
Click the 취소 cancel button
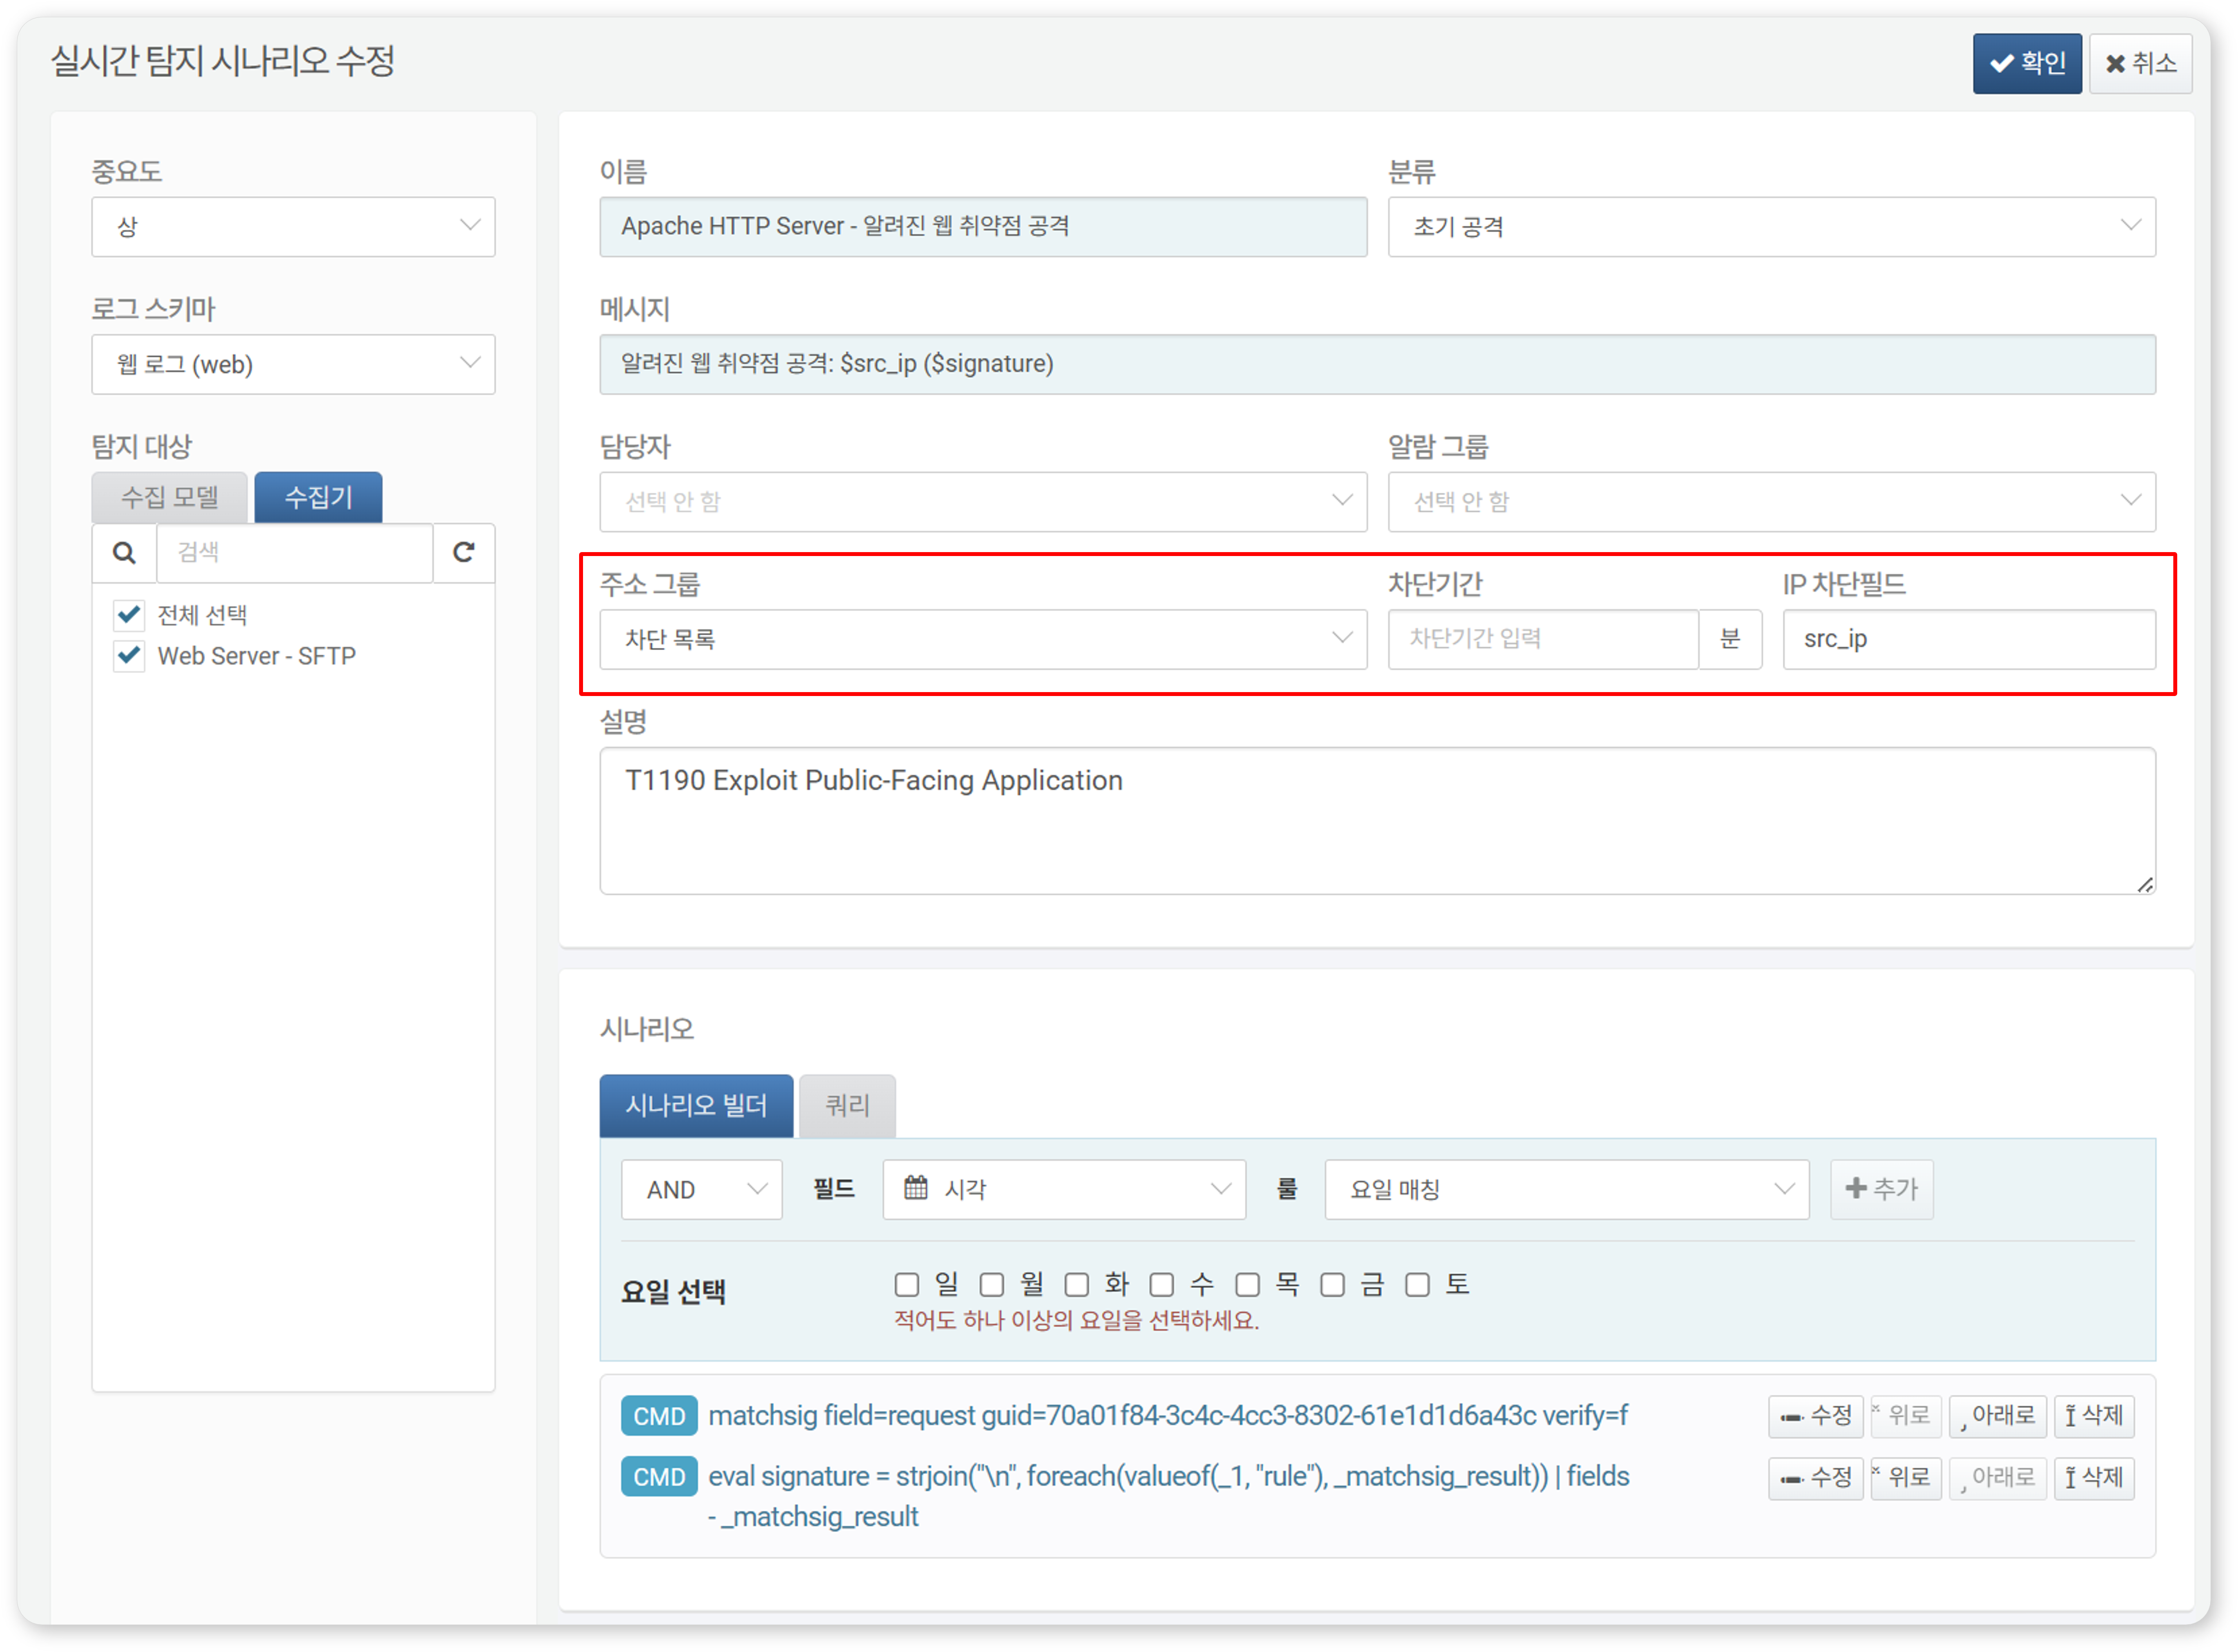(x=2141, y=64)
